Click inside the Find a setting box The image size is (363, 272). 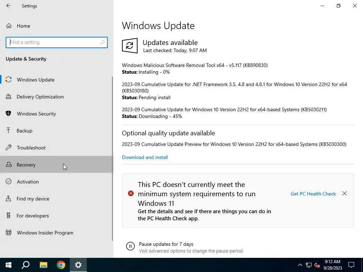pos(56,42)
